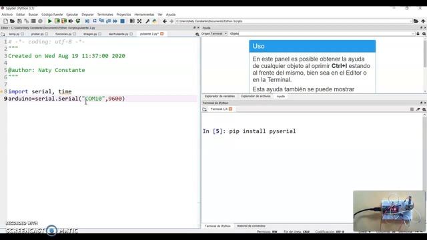Image resolution: width=427 pixels, height=240 pixels.
Task: Click the Objeto input field
Action: tap(327, 33)
